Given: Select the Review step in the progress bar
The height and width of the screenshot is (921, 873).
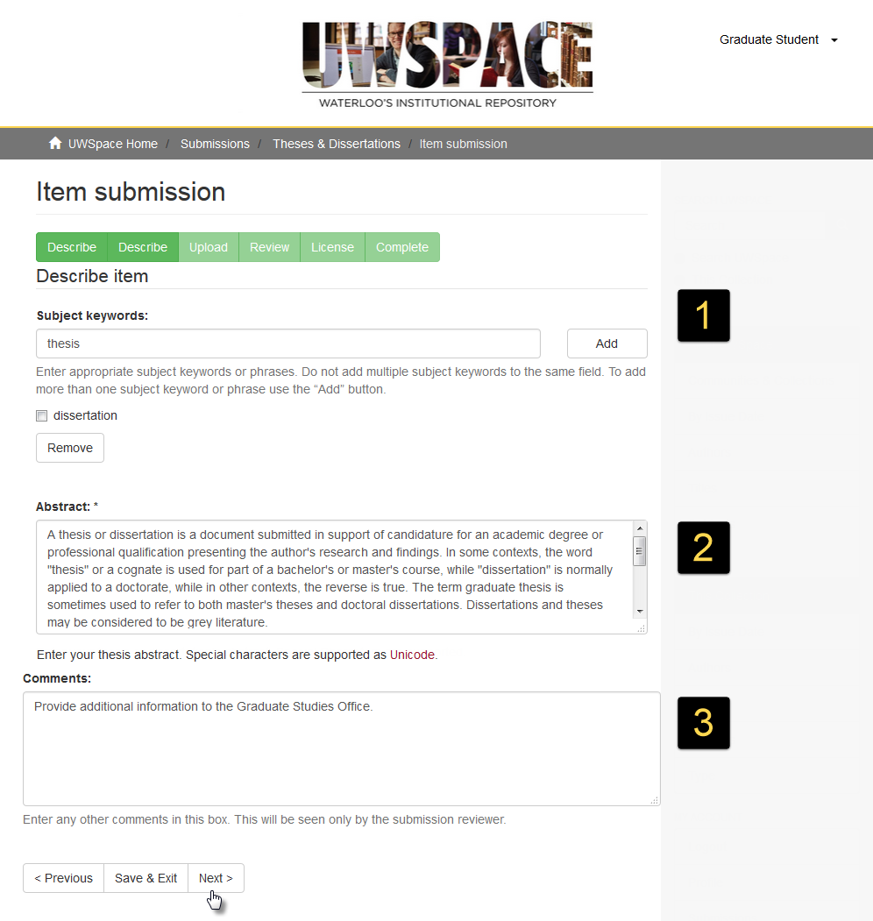Looking at the screenshot, I should click(269, 247).
